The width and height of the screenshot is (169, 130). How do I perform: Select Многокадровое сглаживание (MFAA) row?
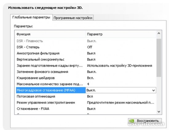pyautogui.click(x=86, y=90)
